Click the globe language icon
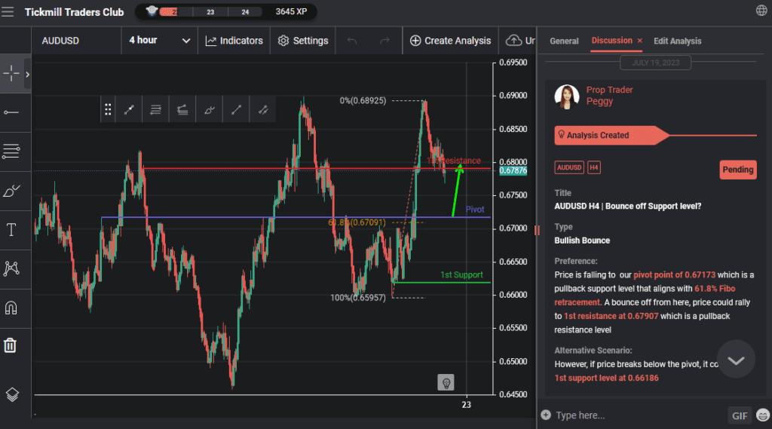This screenshot has width=772, height=429. click(x=761, y=11)
